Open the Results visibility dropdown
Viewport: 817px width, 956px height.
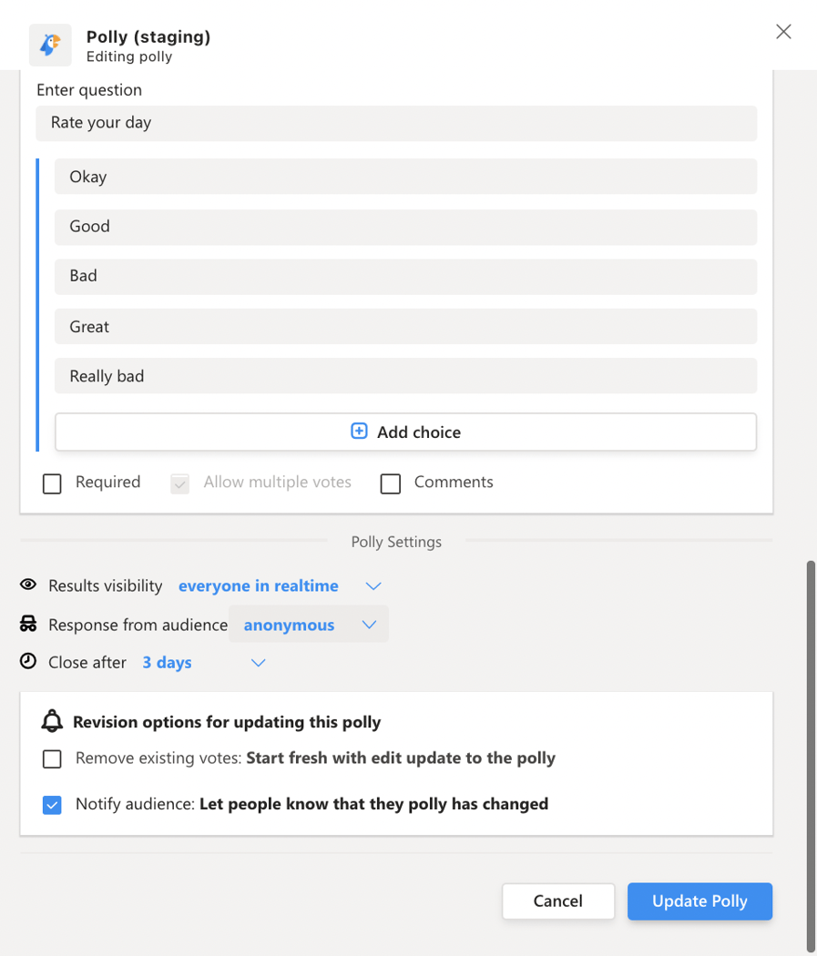[373, 585]
